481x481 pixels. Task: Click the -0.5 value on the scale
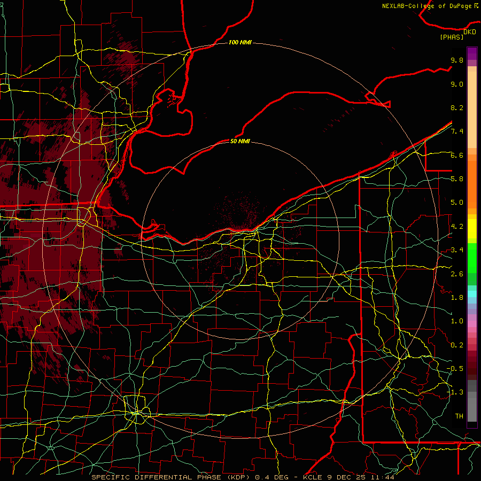(x=455, y=369)
